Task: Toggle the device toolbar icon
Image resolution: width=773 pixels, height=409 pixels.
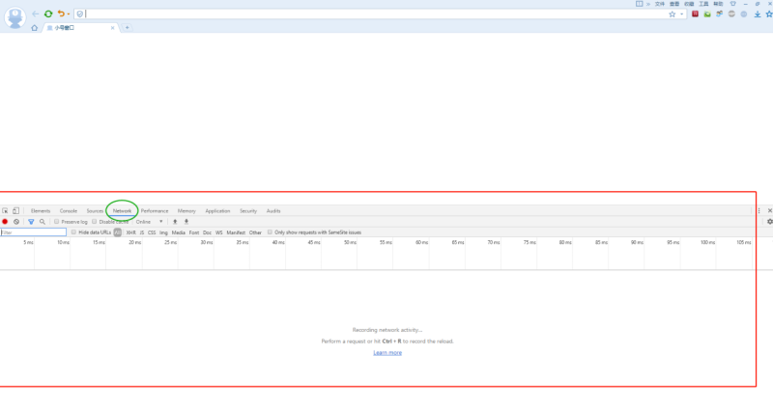Action: point(16,210)
